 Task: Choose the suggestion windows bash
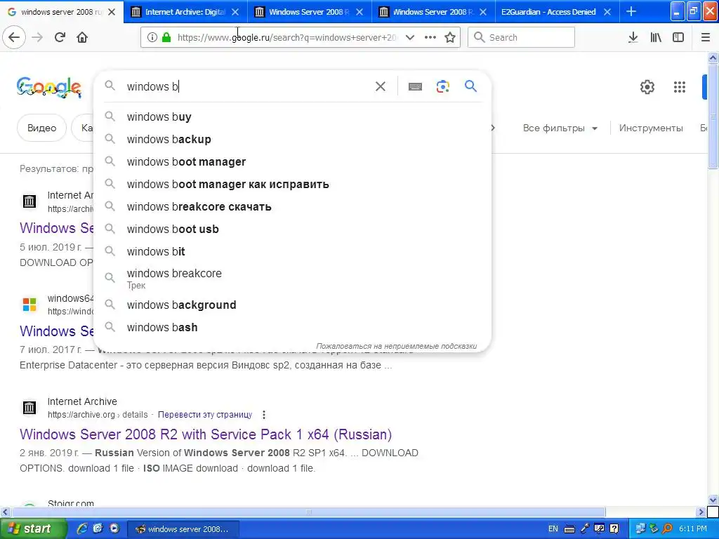(x=292, y=327)
